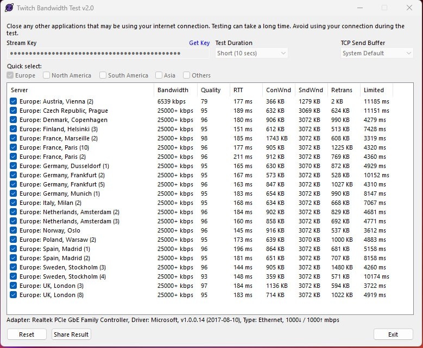Uncheck the France, Paris (10) server
The image size is (423, 348).
point(13,147)
